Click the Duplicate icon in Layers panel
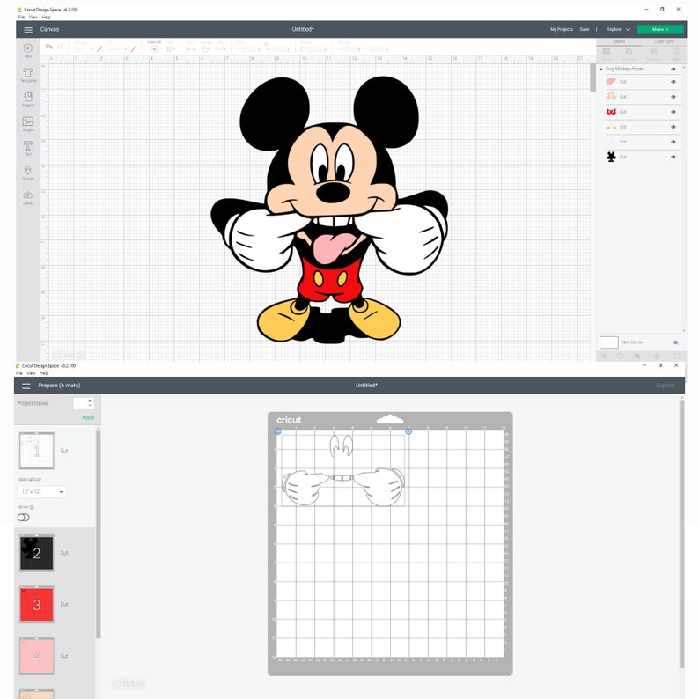Viewport: 699px width, 699px height. click(x=653, y=52)
